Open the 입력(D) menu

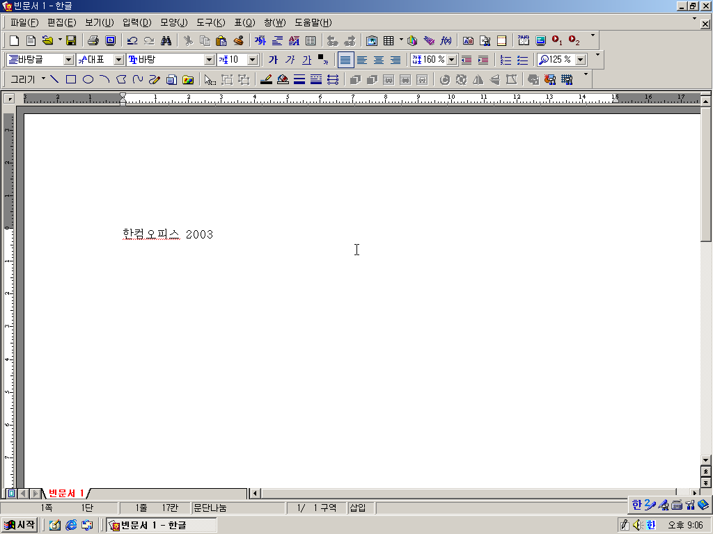[x=137, y=22]
